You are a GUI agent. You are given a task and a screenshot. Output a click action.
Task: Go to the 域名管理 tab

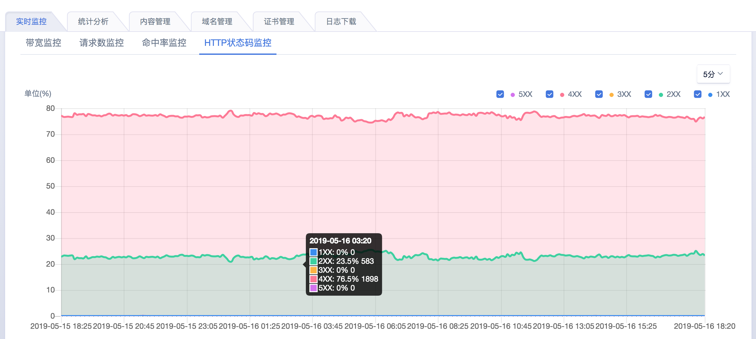217,22
